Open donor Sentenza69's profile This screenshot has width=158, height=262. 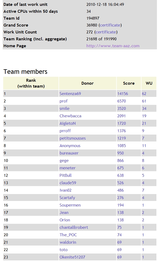(x=70, y=93)
